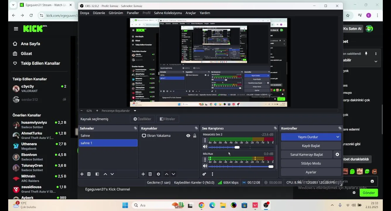Open the Dosya menu in OBS

[x=85, y=13]
